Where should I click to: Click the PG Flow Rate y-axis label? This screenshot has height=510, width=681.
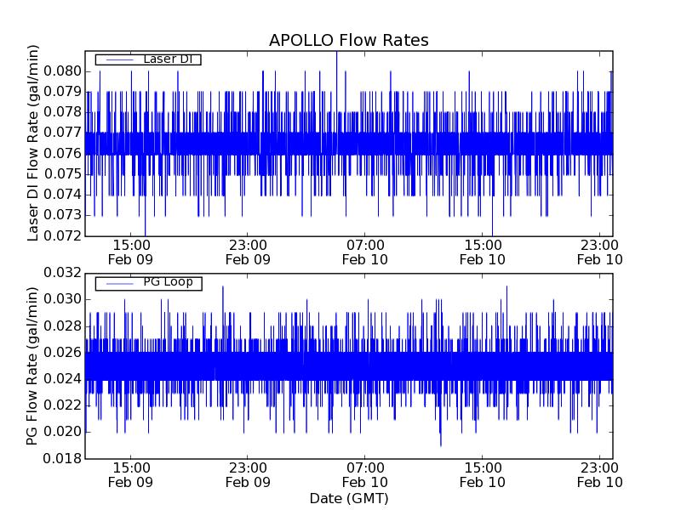34,365
